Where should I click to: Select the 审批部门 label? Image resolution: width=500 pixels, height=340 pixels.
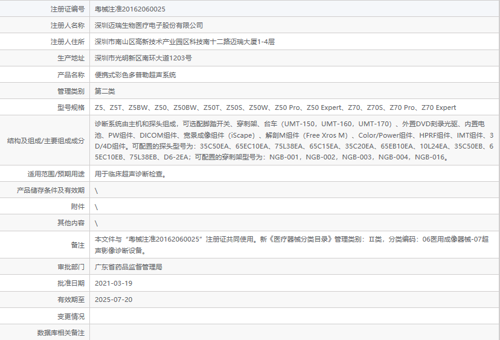click(71, 267)
